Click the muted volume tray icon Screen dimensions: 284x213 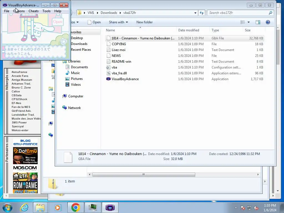(256, 208)
